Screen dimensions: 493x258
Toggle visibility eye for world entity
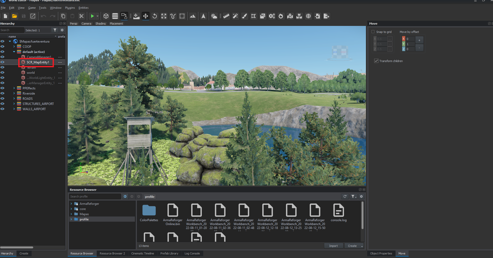2,73
